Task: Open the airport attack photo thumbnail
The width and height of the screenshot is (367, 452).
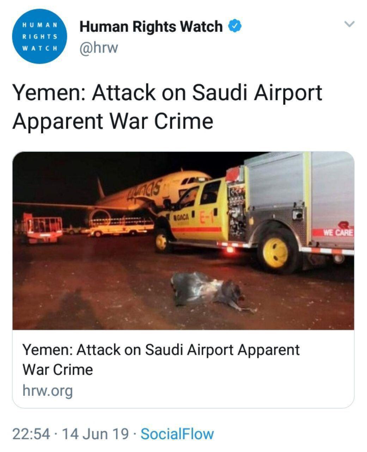Action: coord(183,241)
